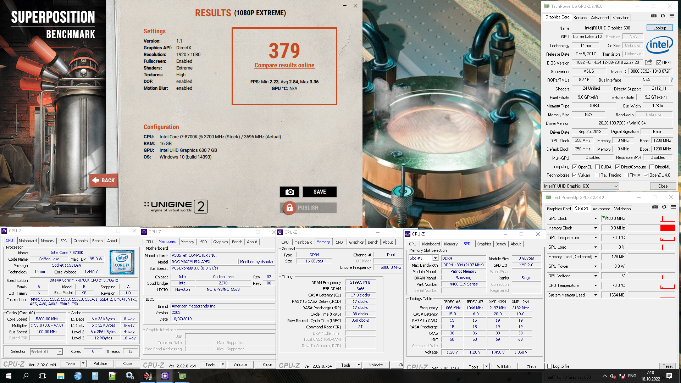Open GPU selector dropdown Intel UHD Graphics 630

click(581, 186)
